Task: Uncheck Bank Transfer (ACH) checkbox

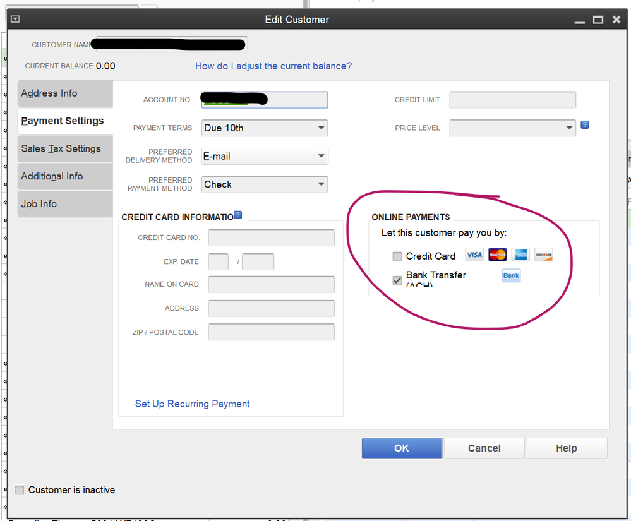Action: (397, 280)
